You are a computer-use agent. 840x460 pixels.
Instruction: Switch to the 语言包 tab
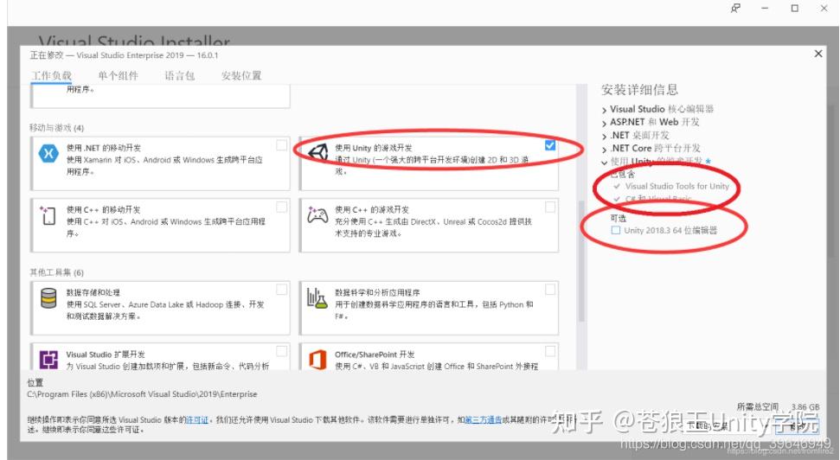pyautogui.click(x=179, y=75)
